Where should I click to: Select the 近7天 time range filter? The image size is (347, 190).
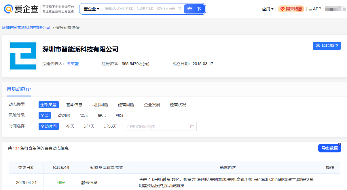pyautogui.click(x=89, y=126)
